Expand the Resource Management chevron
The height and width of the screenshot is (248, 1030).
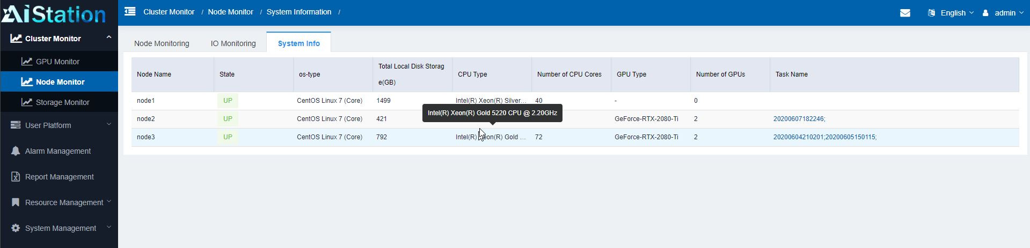(109, 201)
